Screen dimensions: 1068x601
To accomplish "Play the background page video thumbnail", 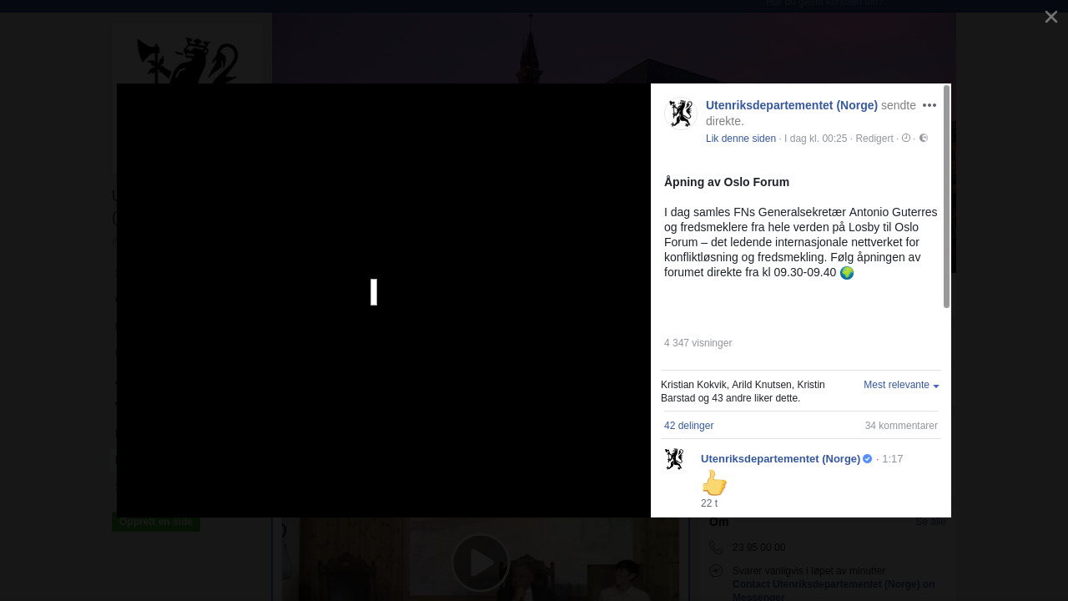I will (481, 563).
